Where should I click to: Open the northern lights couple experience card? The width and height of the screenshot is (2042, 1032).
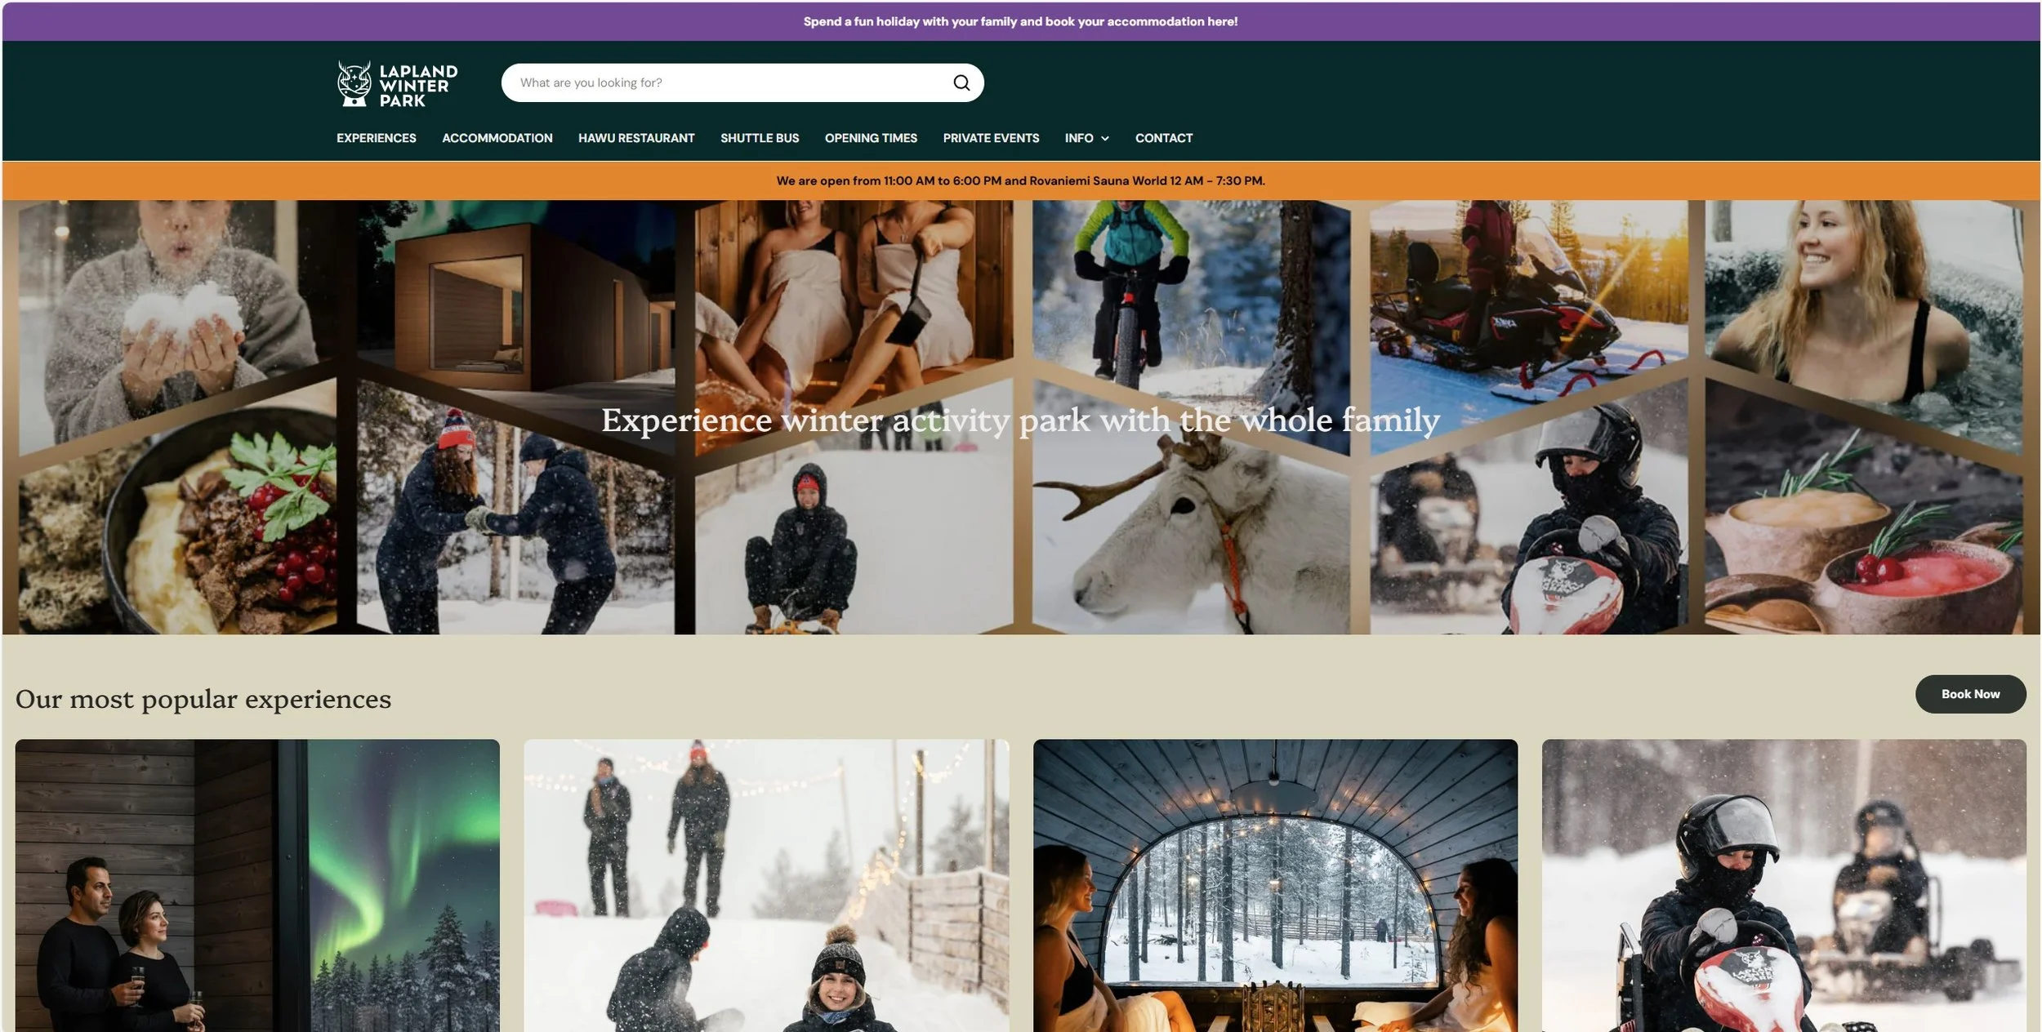[257, 885]
